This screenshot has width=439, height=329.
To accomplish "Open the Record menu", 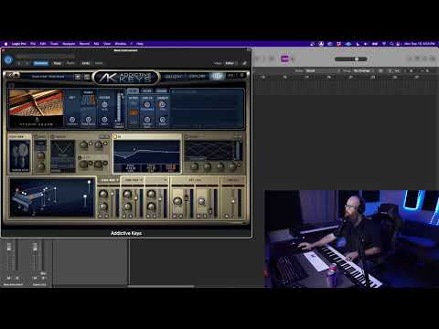I will 84,44.
